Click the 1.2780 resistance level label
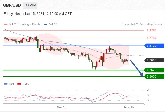This screenshot has width=165, height=112. [x=151, y=30]
